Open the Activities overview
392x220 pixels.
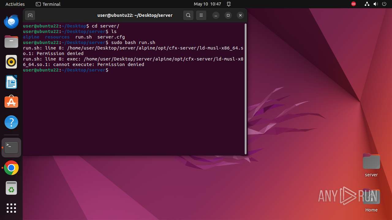15,4
